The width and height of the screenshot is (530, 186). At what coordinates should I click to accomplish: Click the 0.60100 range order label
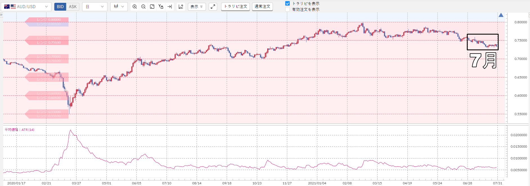47,98
